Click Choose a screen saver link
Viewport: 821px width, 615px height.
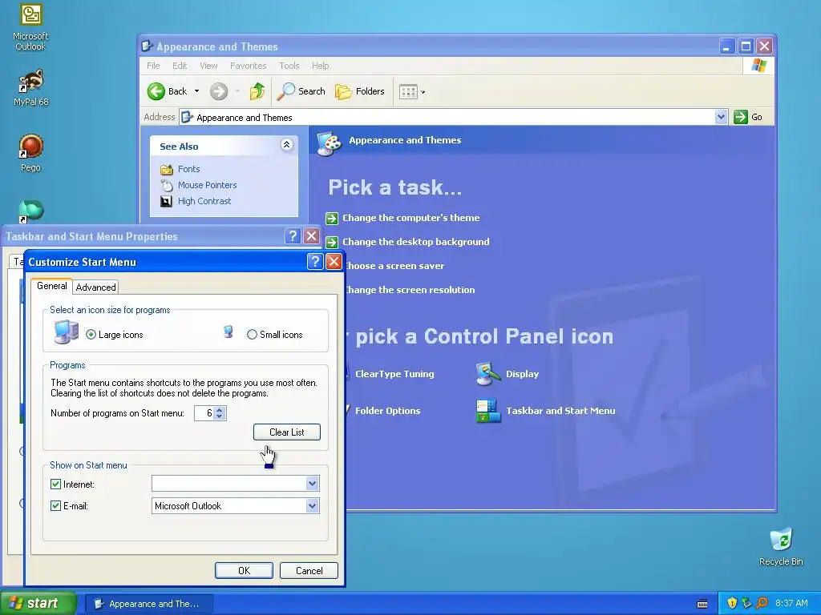[x=394, y=266]
